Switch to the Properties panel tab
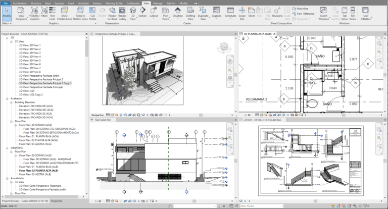 (x=57, y=200)
